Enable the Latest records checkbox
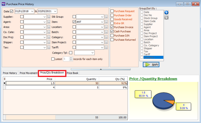The width and height of the screenshot is (201, 123). [x=53, y=59]
